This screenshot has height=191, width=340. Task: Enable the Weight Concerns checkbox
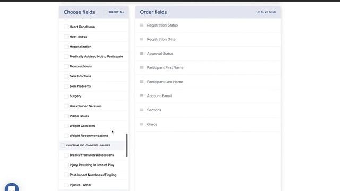66,126
